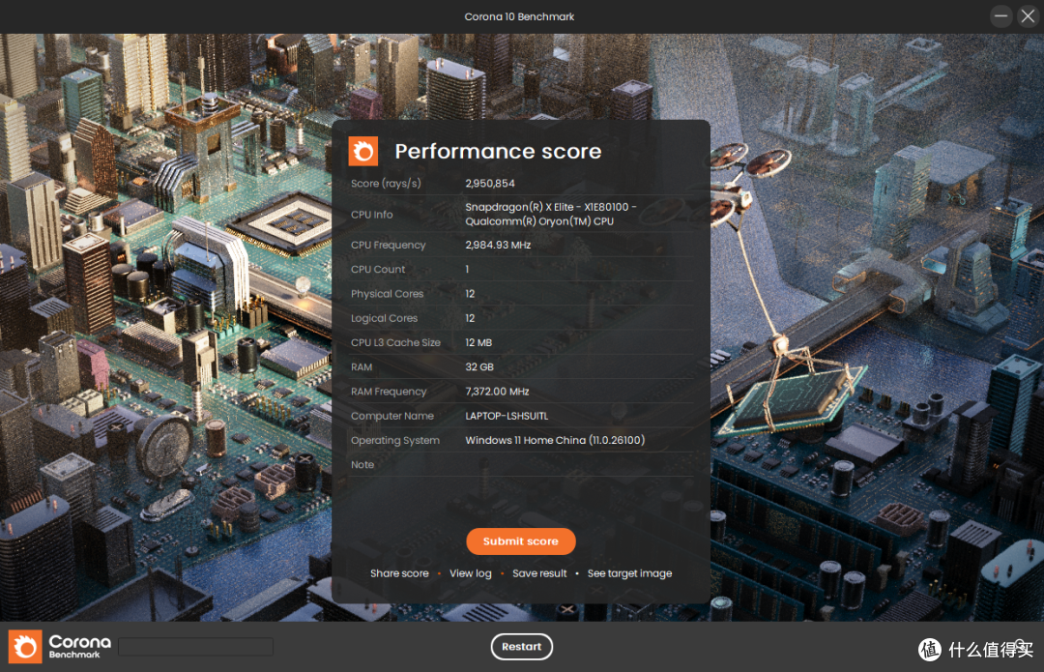Click the Score (rays/s) label
Screen dimensions: 1044x672
pyautogui.click(x=386, y=183)
